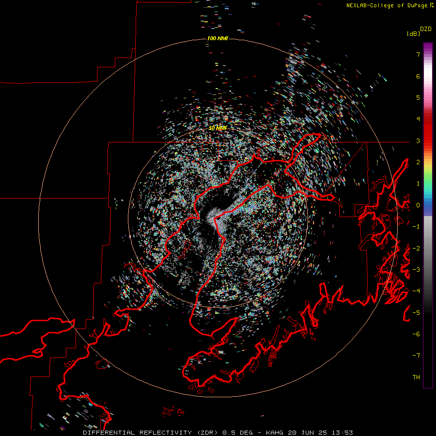Click the color scale label 1

point(418,184)
